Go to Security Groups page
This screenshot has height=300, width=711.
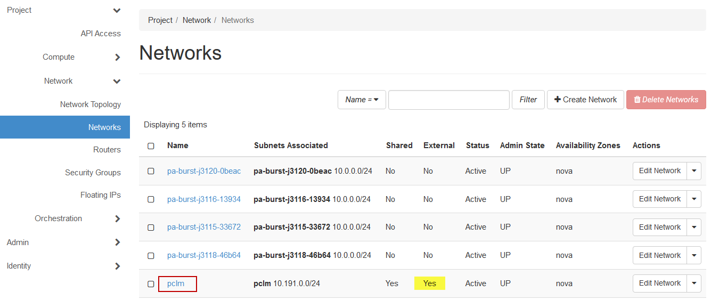(x=93, y=173)
